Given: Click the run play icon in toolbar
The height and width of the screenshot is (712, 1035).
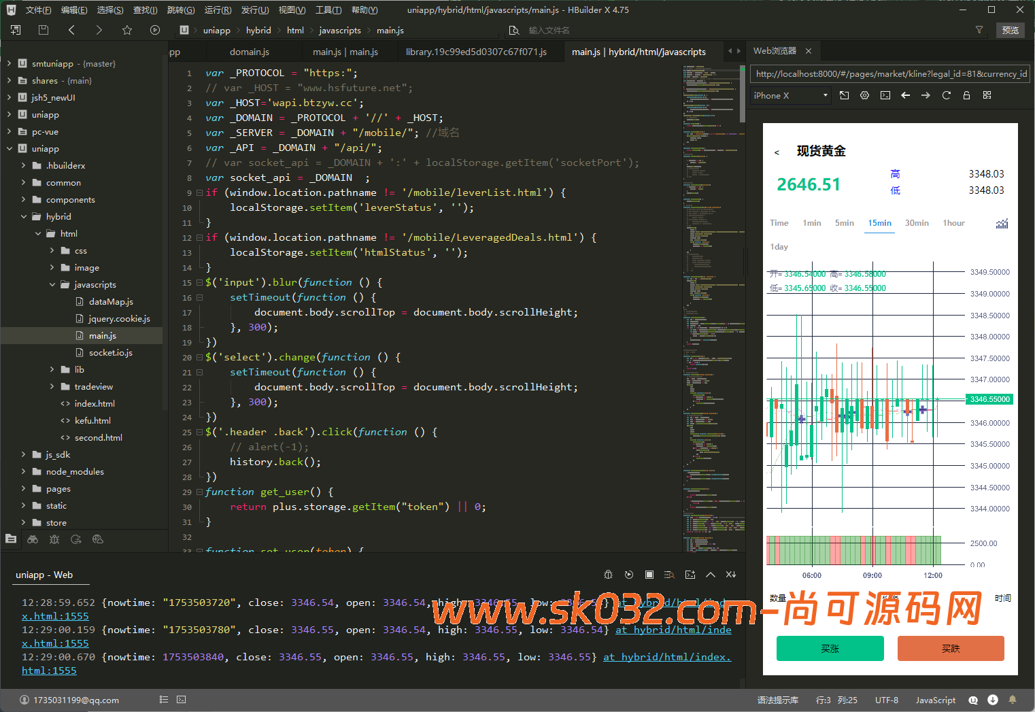Looking at the screenshot, I should tap(155, 30).
